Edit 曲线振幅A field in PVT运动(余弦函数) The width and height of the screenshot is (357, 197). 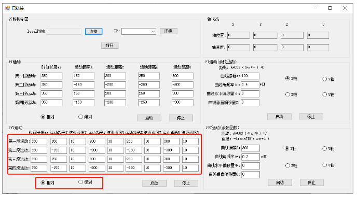click(x=251, y=148)
